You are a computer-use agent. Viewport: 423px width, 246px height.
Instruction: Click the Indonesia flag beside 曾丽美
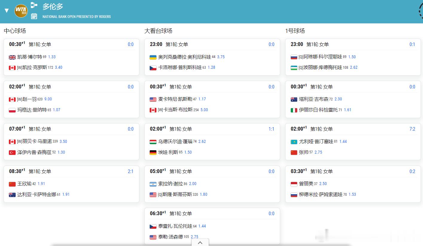(x=294, y=184)
